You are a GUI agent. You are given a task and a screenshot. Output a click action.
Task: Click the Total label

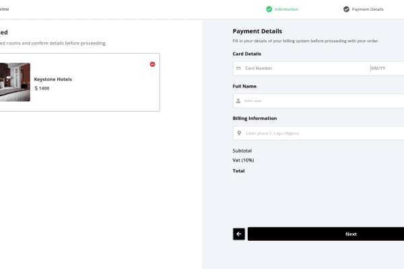[x=238, y=171]
